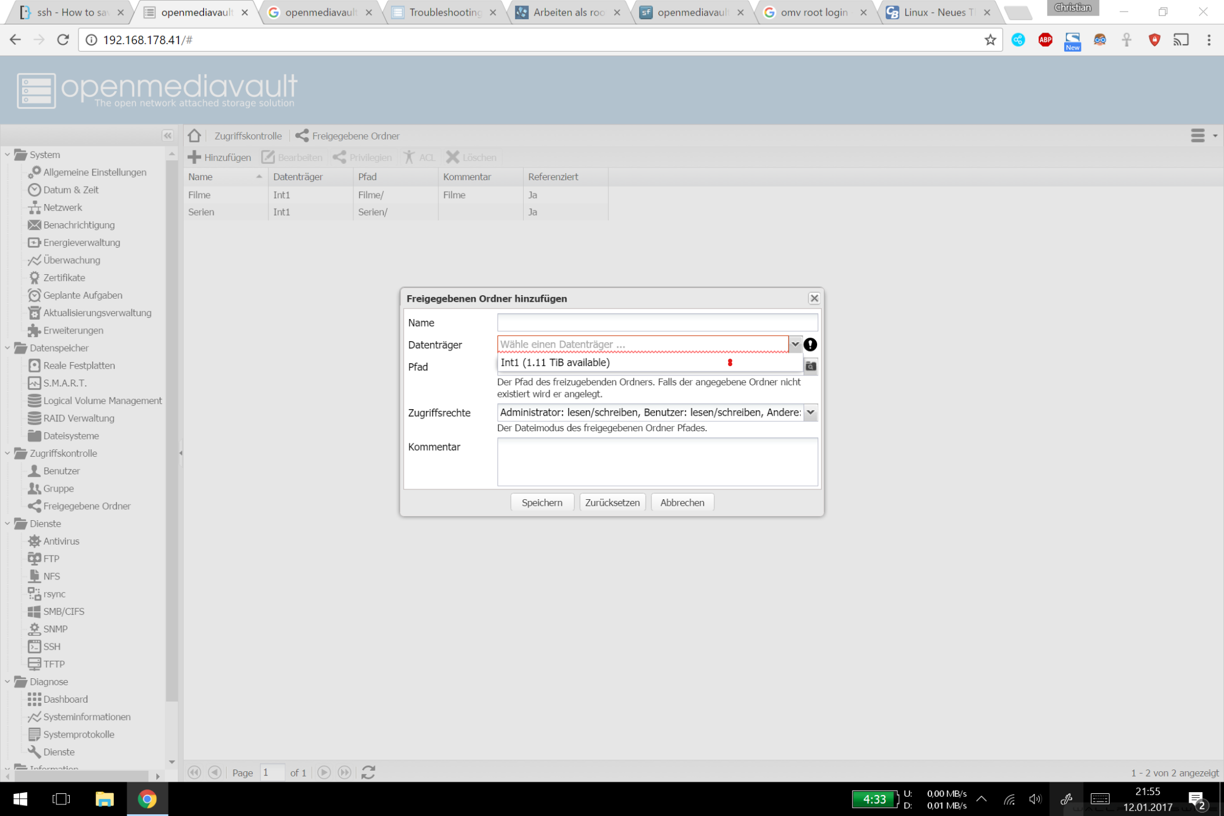Close the add shared folder dialog
This screenshot has height=816, width=1224.
(814, 298)
